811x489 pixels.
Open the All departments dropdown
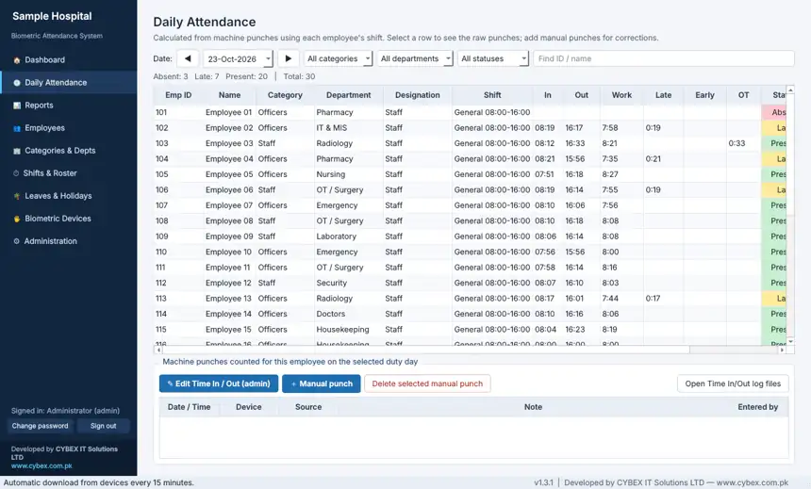415,59
